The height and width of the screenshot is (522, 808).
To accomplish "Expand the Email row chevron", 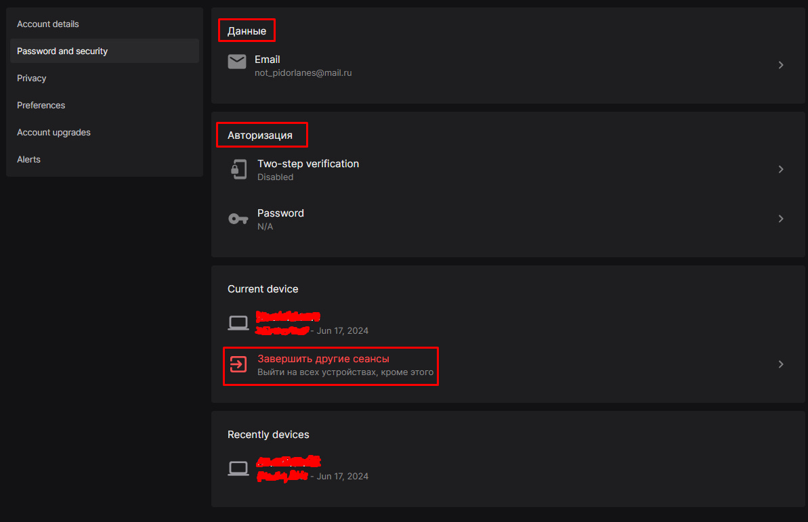I will point(781,65).
